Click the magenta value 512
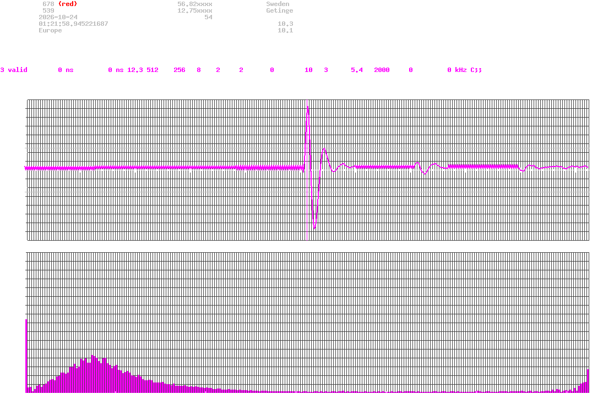Screen dimensions: 603x405 coord(153,69)
